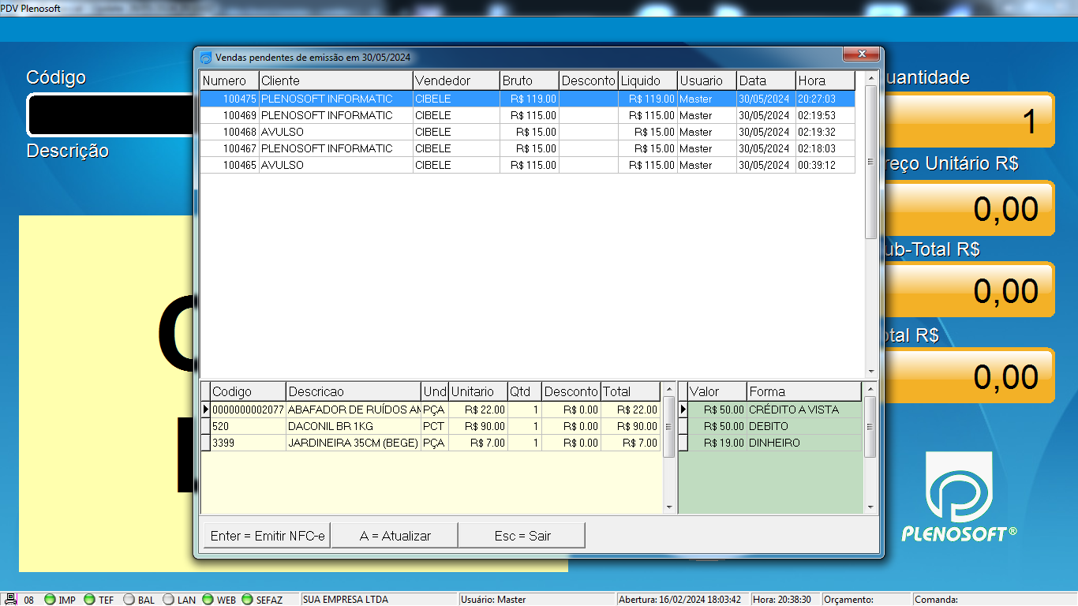Select the row indicator for ABAFADOR DE RUÍDOS item
Viewport: 1078px width, 606px height.
click(x=206, y=410)
